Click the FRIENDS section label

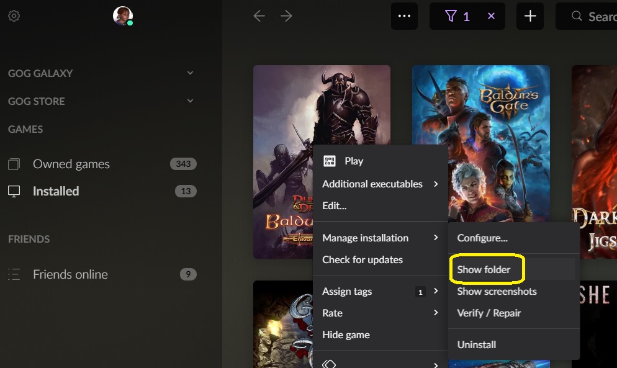click(x=29, y=240)
